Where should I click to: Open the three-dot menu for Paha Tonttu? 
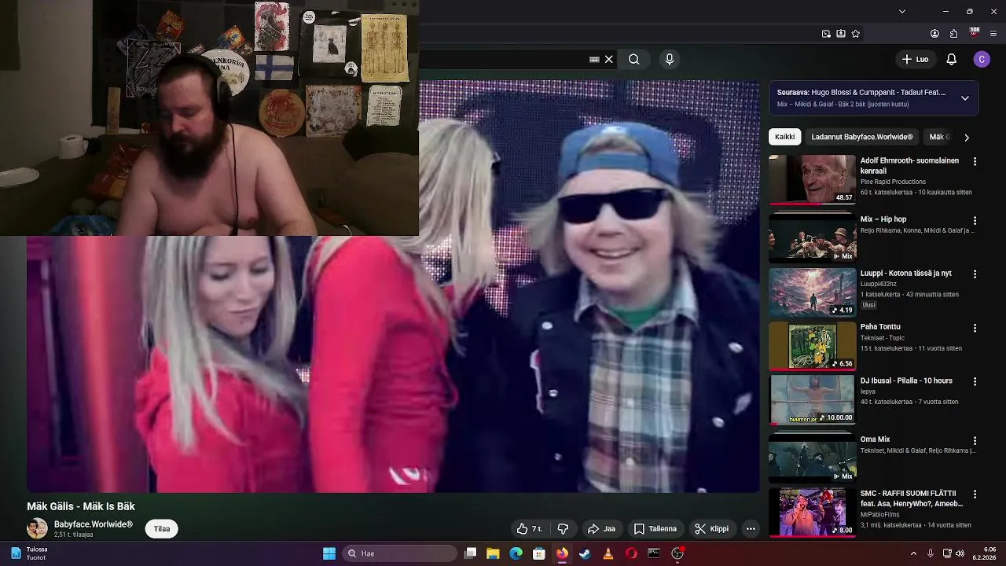coord(975,328)
